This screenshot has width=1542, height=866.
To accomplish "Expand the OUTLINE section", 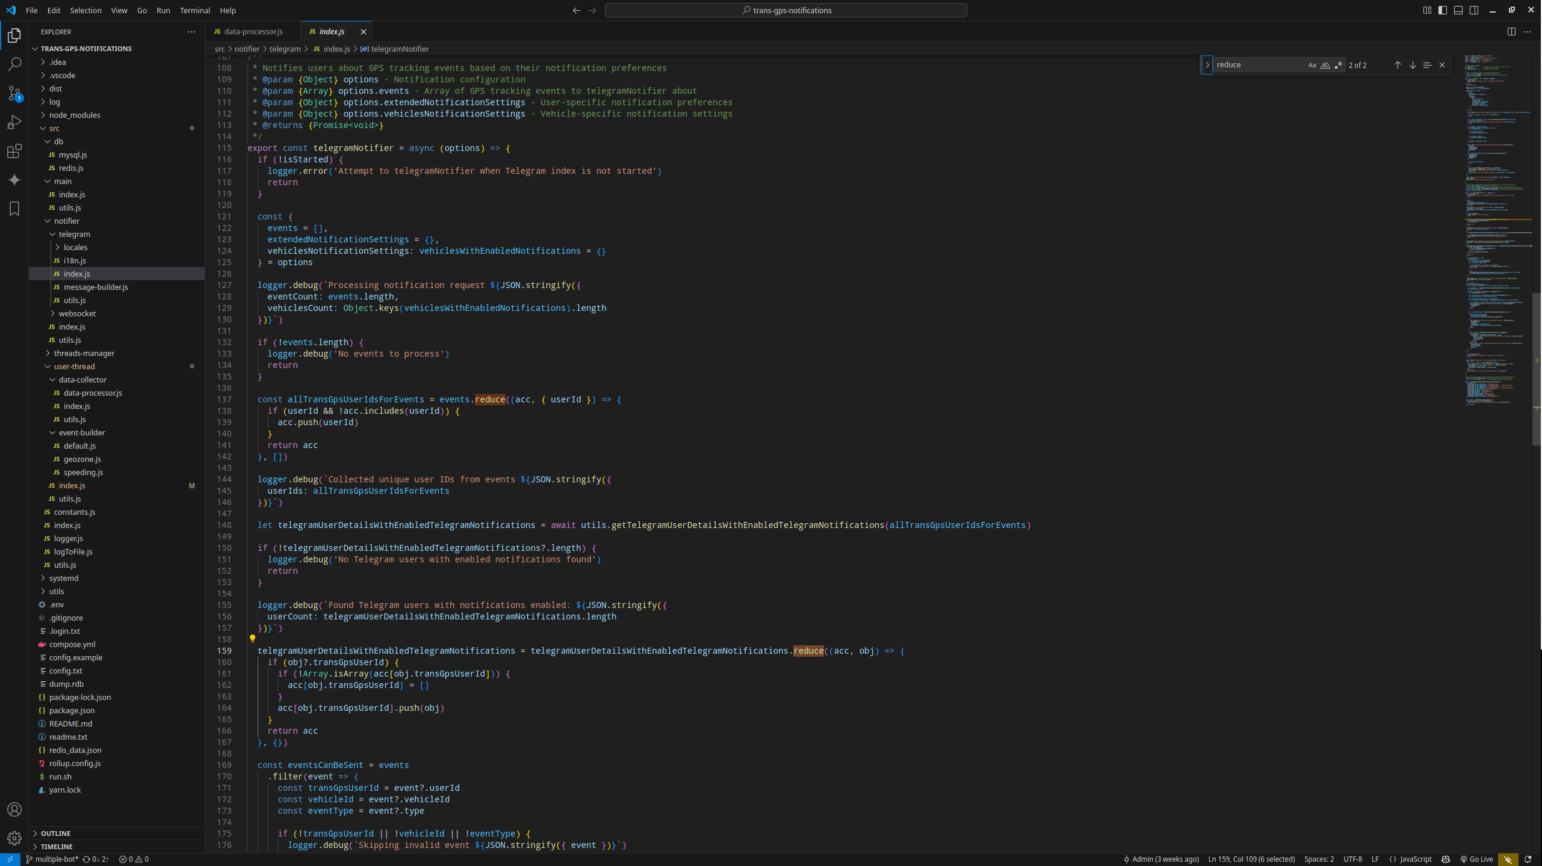I will (x=55, y=833).
